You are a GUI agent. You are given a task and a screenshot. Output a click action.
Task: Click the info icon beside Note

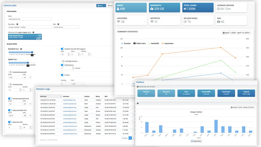58,24
